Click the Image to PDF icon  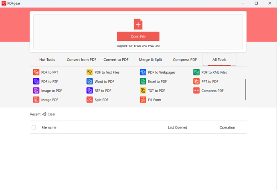[36, 91]
